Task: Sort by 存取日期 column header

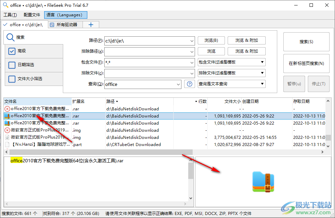Action: [309, 102]
